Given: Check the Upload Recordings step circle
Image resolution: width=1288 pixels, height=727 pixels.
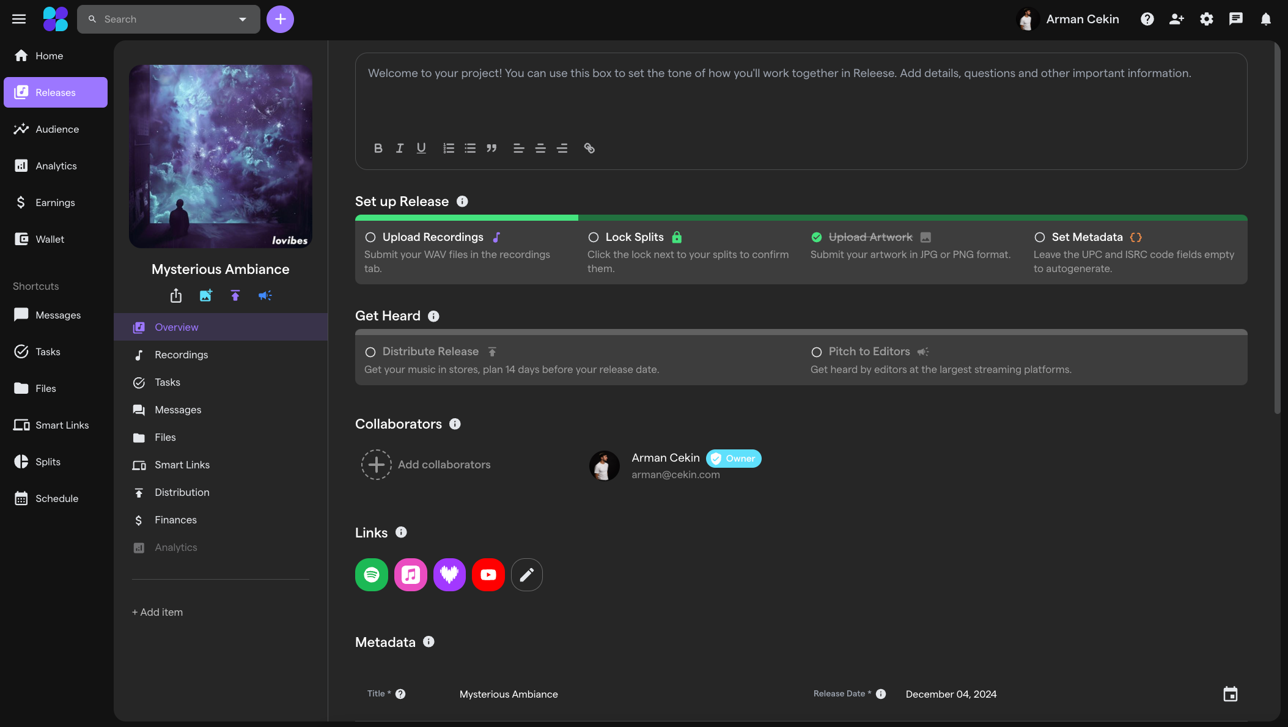Looking at the screenshot, I should (370, 237).
